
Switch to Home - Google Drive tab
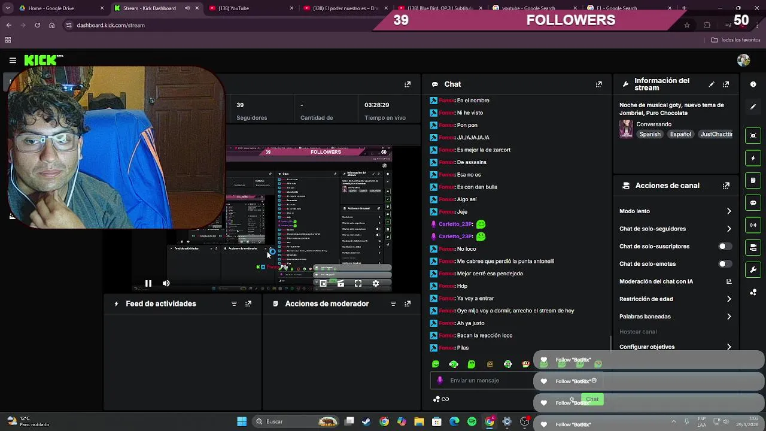[x=61, y=8]
